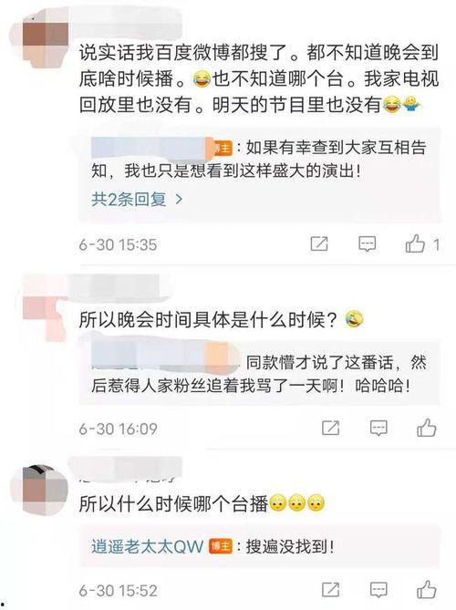The width and height of the screenshot is (456, 610).
Task: Open first commenter's blurred avatar
Action: pyautogui.click(x=46, y=37)
